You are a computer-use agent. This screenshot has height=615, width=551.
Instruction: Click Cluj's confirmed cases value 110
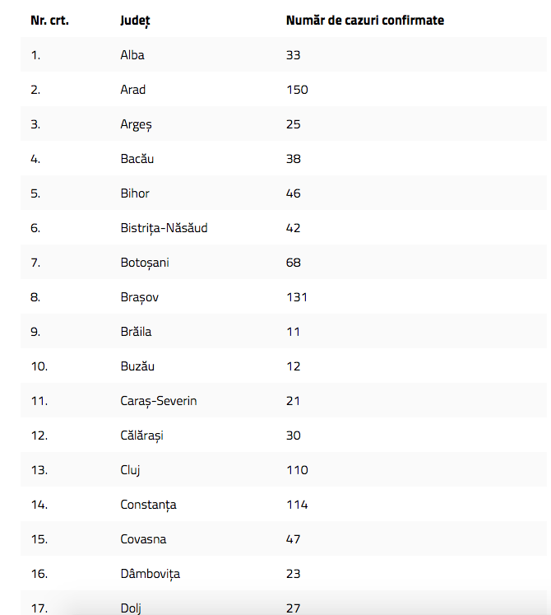(297, 470)
